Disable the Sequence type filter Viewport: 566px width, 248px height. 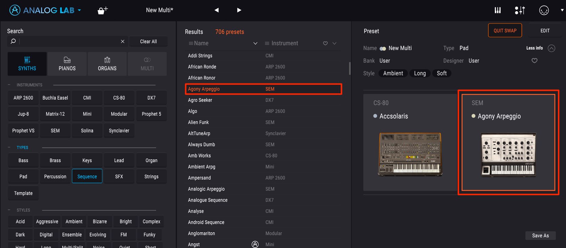87,176
